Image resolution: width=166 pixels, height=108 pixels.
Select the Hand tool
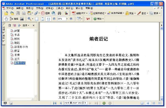(6, 19)
